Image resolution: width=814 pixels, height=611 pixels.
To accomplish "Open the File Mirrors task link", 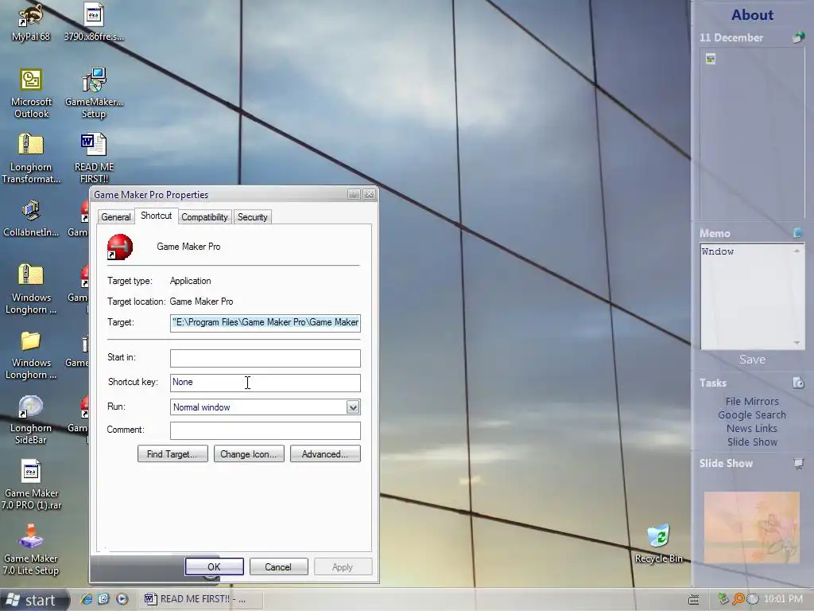I will (752, 402).
